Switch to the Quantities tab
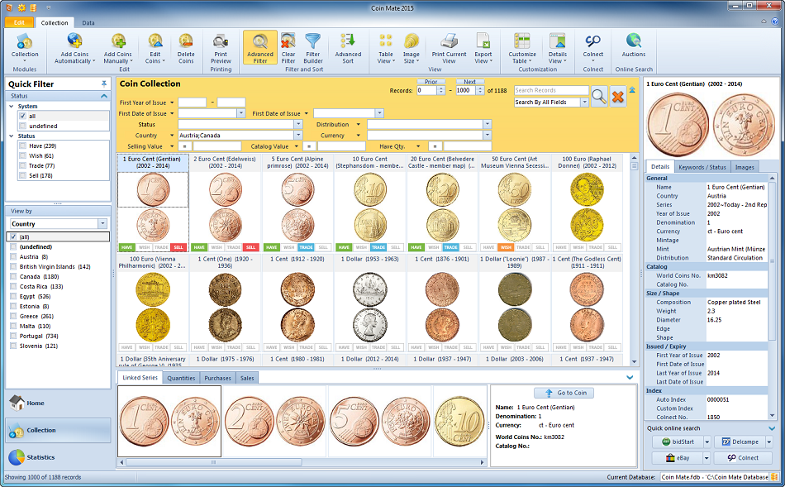 [181, 378]
